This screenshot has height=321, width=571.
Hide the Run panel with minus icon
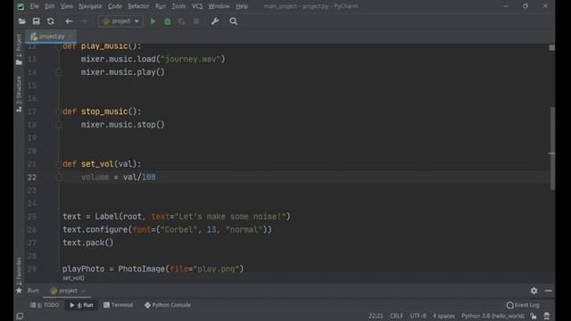549,291
